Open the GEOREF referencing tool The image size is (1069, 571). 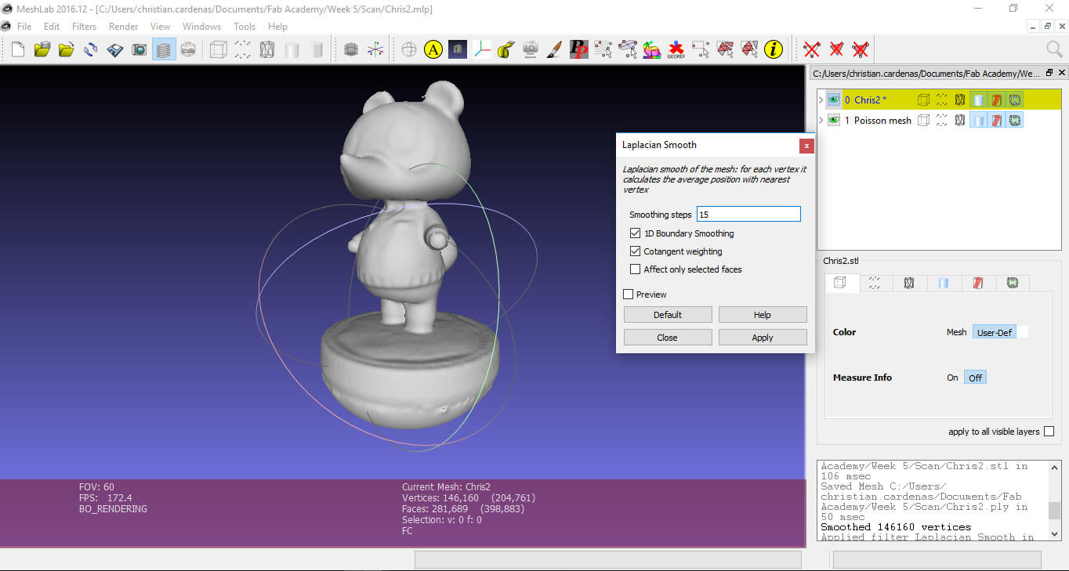click(676, 50)
